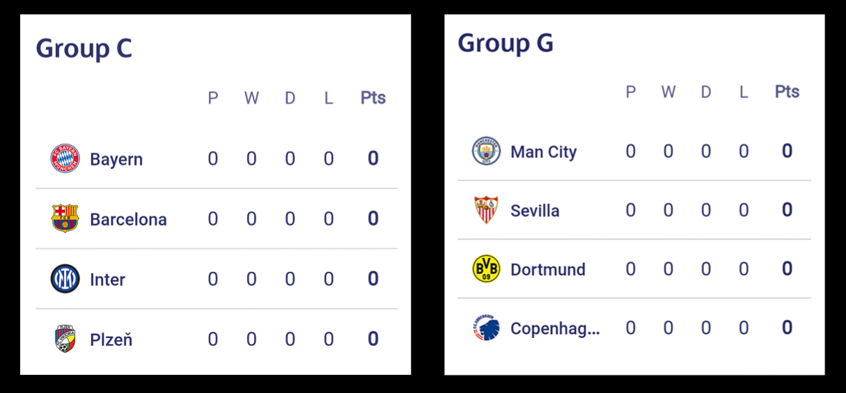
Task: Click the Sevilla club crest
Action: click(486, 209)
